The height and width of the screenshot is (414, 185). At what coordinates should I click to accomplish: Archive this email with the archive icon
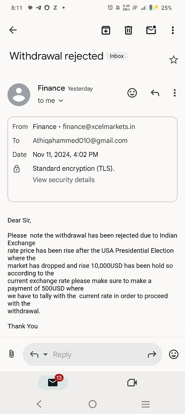point(106,30)
